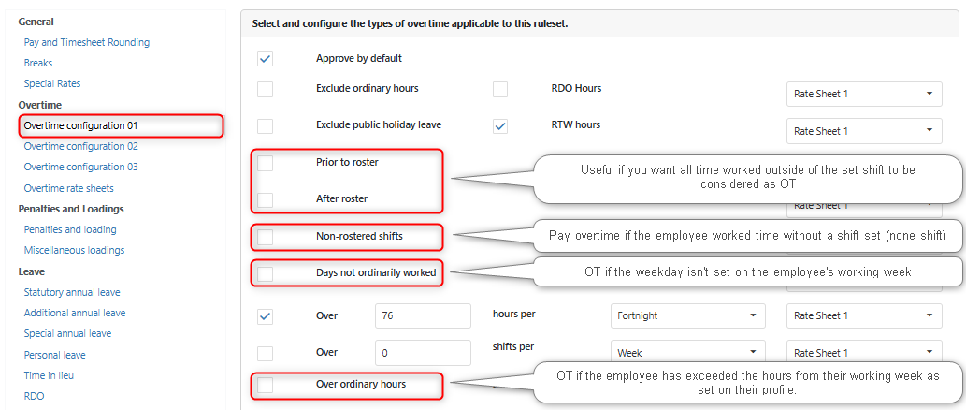Tick the Non-rostered shifts checkbox
This screenshot has width=966, height=410.
tap(266, 236)
